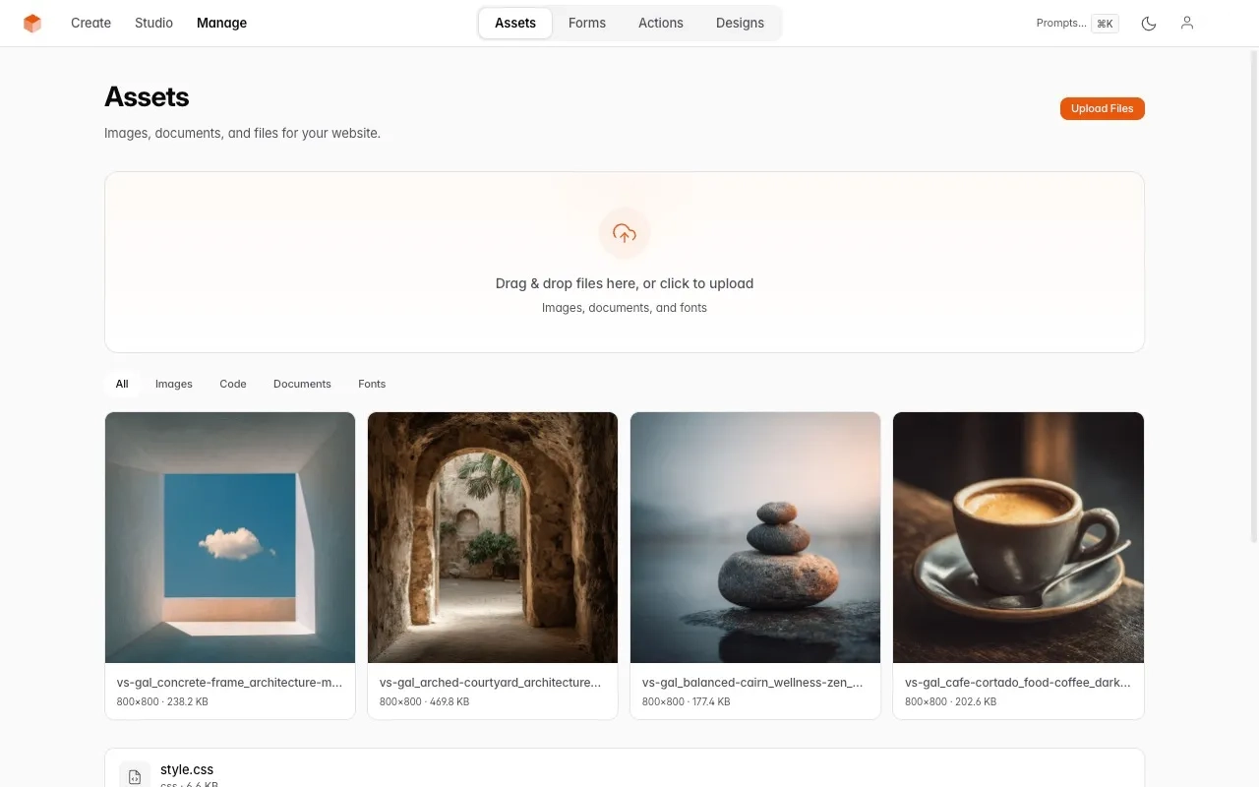1259x787 pixels.
Task: Open the balanced cairn wellness image
Action: pos(754,536)
